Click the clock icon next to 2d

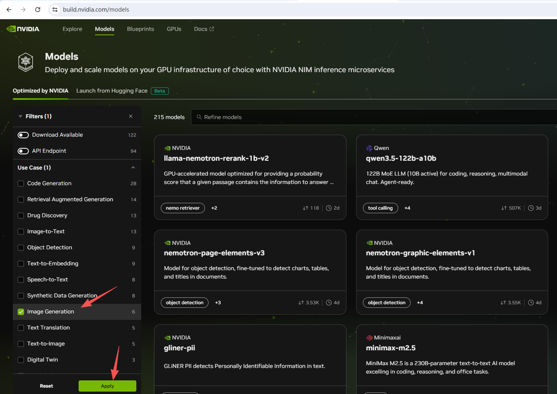pos(329,208)
